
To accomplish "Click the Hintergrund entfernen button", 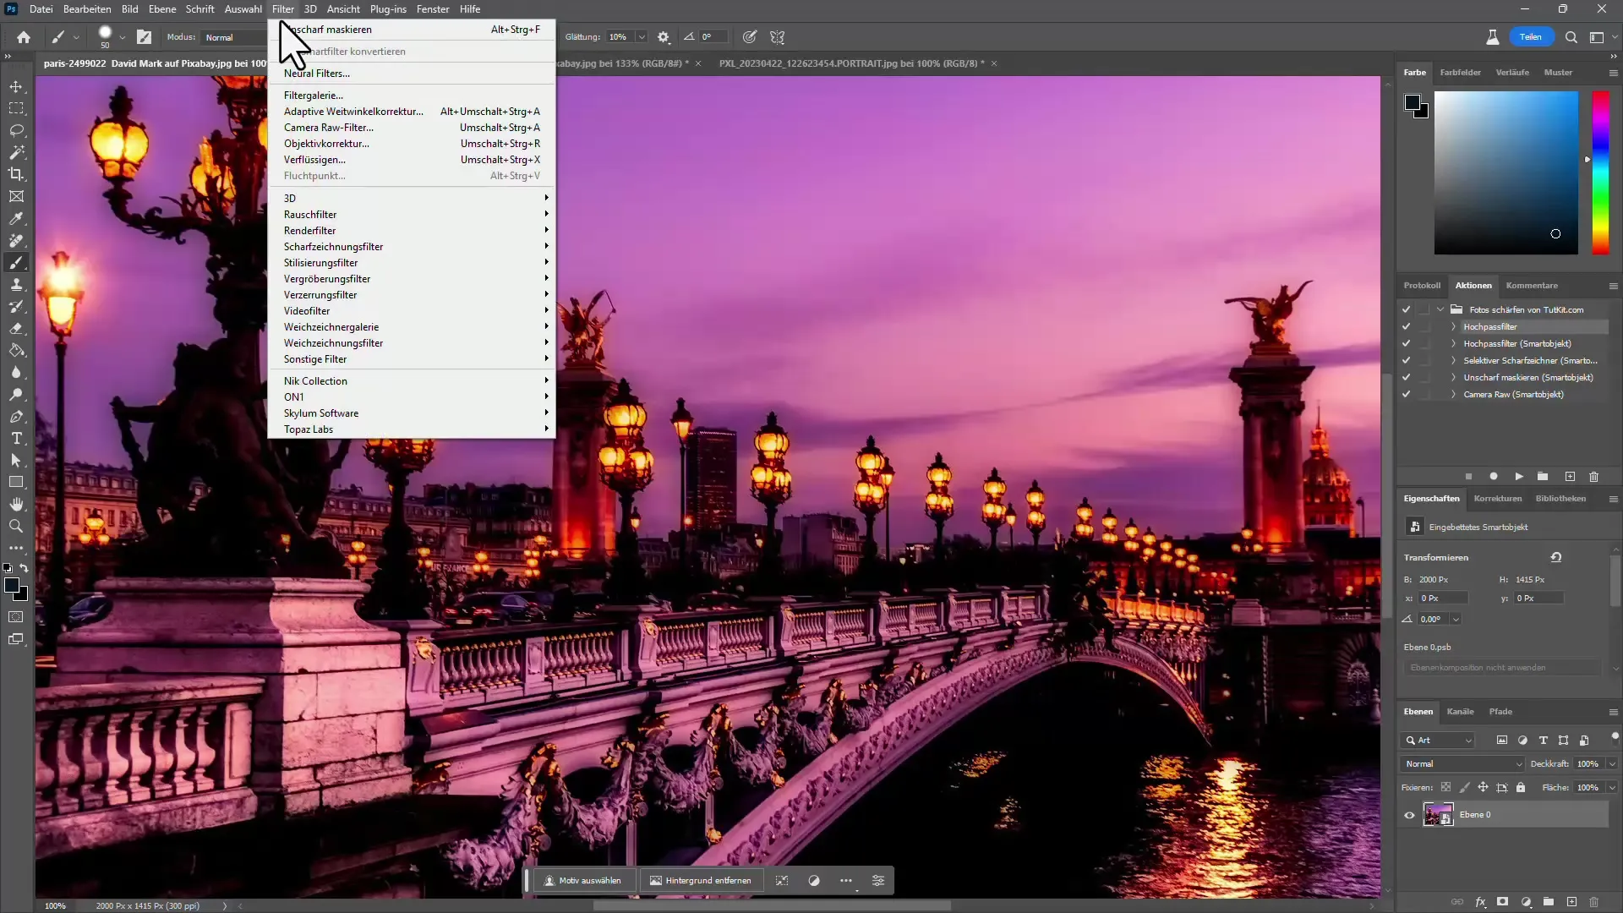I will point(701,880).
